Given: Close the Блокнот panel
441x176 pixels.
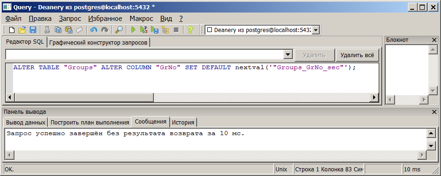Looking at the screenshot, I should coord(434,40).
